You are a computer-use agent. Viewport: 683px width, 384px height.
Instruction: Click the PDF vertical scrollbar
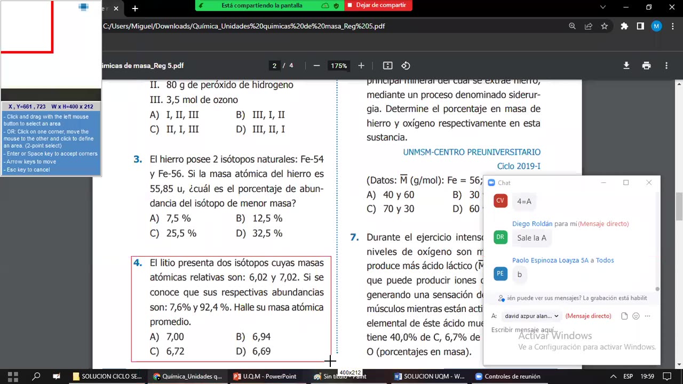pyautogui.click(x=679, y=206)
